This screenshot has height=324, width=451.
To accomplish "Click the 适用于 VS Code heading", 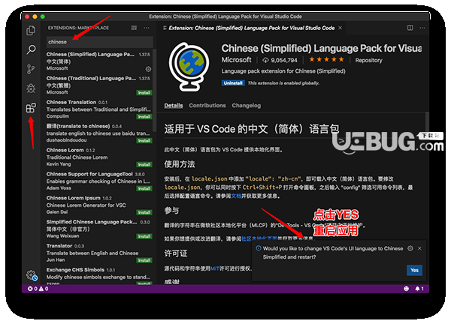I will [x=252, y=129].
